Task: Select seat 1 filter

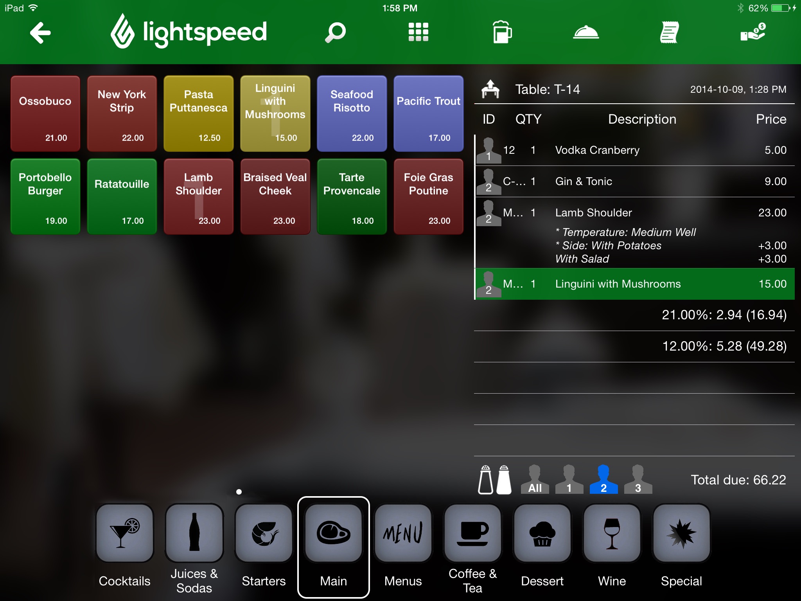Action: pyautogui.click(x=569, y=479)
